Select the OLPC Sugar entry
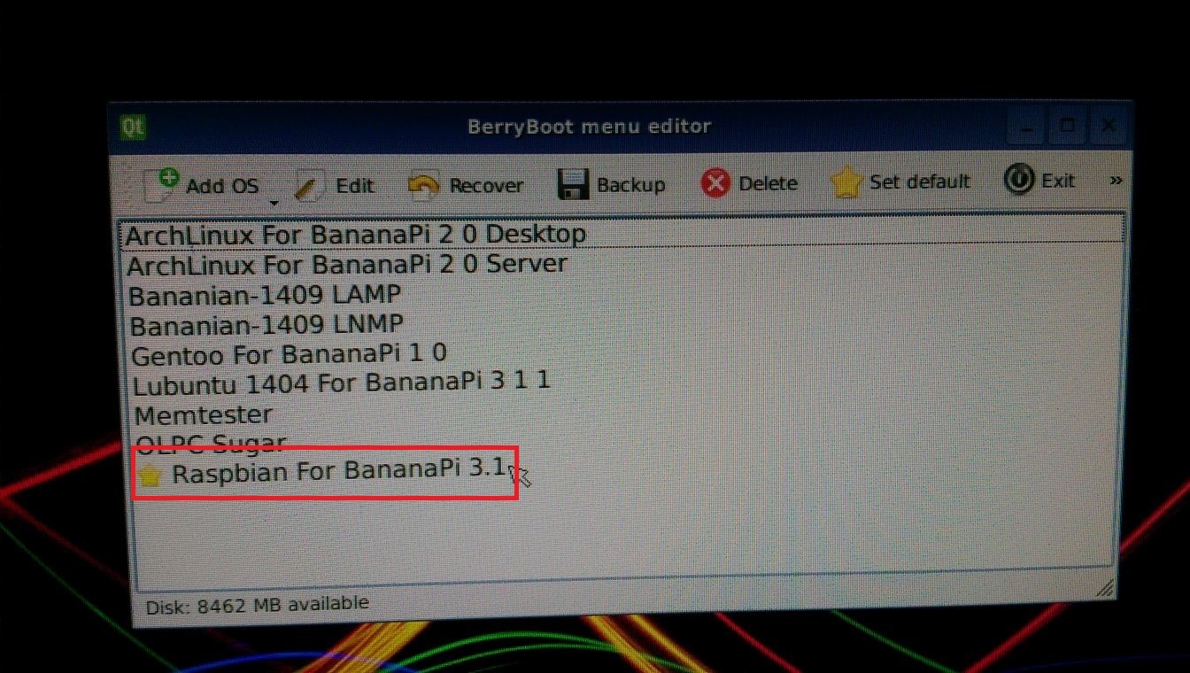This screenshot has width=1190, height=673. click(x=211, y=442)
